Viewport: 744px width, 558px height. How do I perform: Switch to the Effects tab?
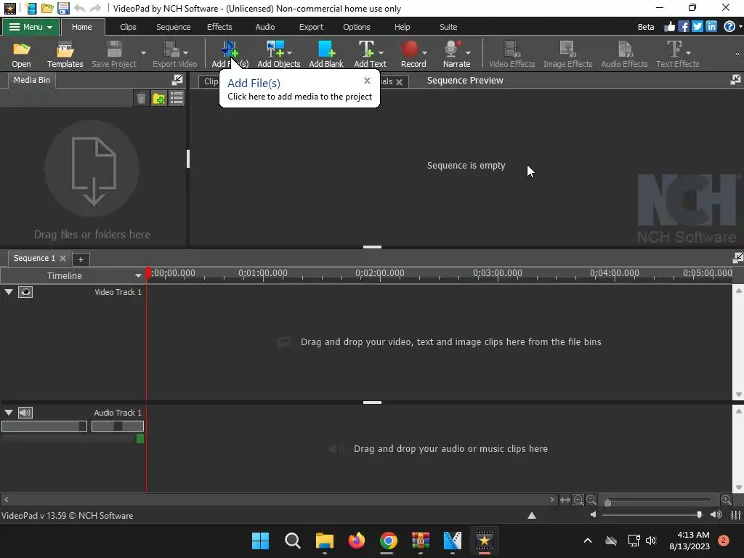click(219, 27)
